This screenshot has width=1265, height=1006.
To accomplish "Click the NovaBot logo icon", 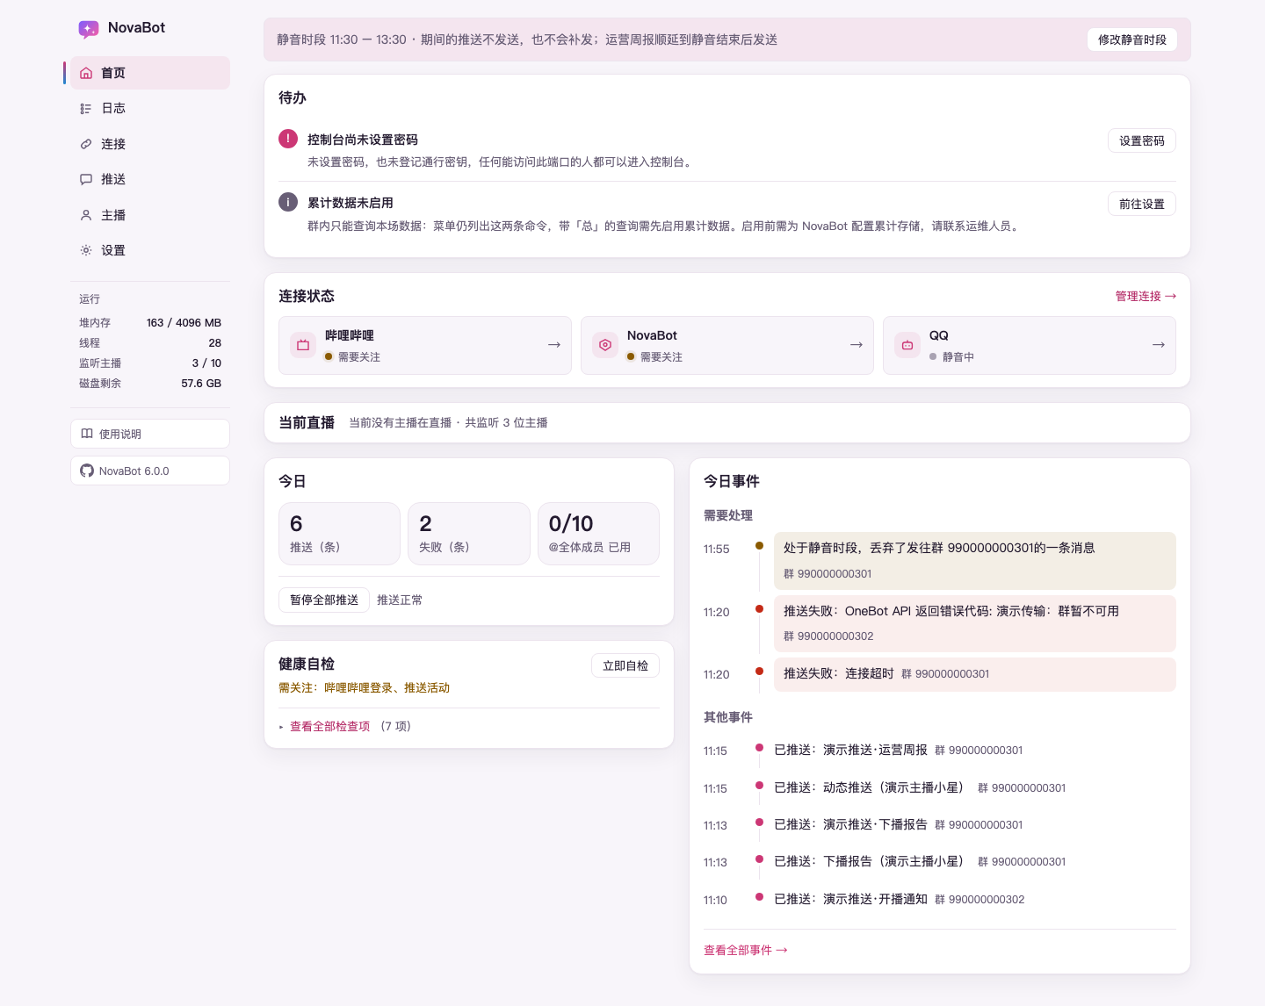I will (x=89, y=29).
